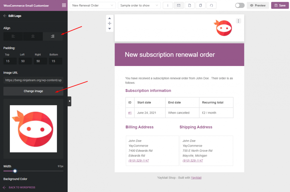This screenshot has width=290, height=192.
Task: Adjust the Width slider handle
Action: (15, 171)
